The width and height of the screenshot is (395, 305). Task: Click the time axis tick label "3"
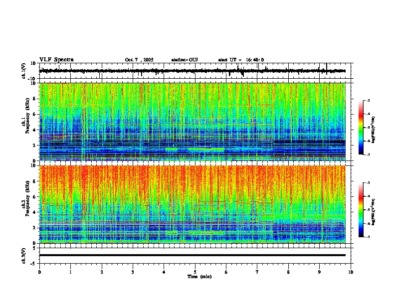point(133,272)
